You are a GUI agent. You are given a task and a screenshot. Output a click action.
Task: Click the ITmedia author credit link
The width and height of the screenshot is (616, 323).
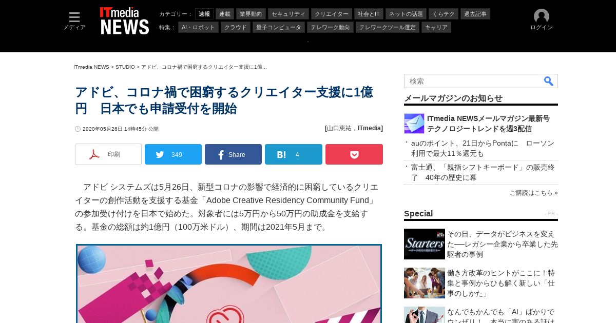pos(369,128)
